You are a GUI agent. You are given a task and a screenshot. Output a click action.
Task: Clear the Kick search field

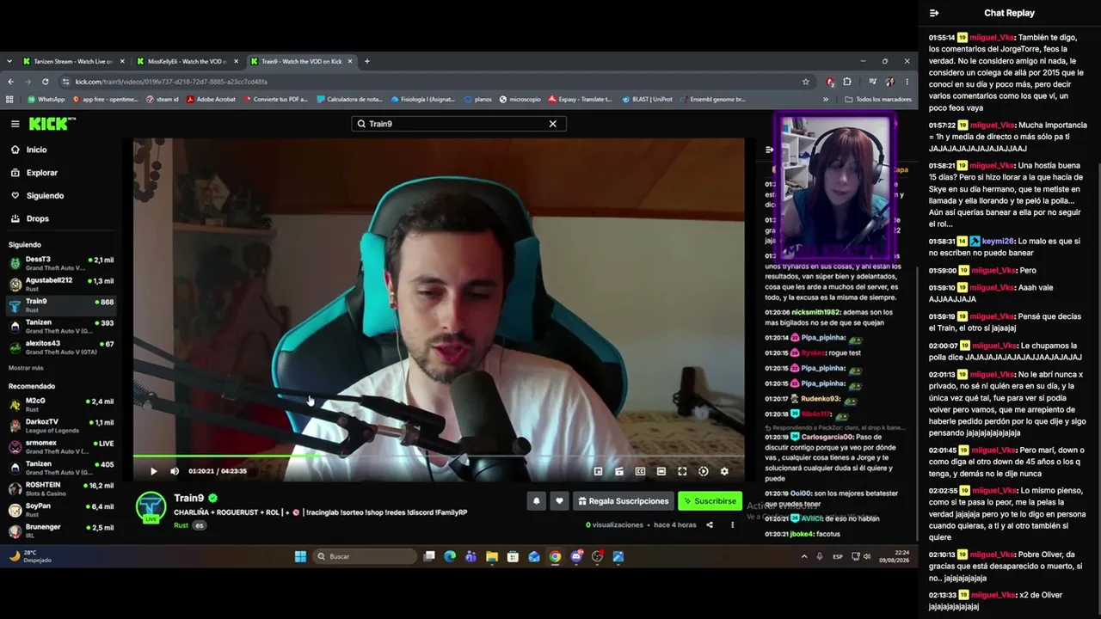553,124
